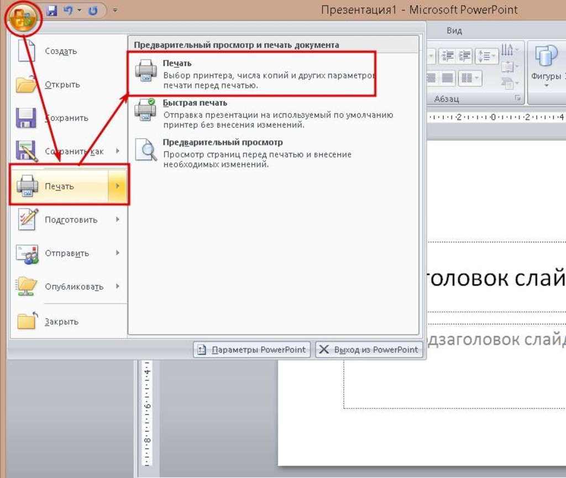Click the printer icon beside left Печать
The width and height of the screenshot is (566, 478).
click(x=27, y=186)
